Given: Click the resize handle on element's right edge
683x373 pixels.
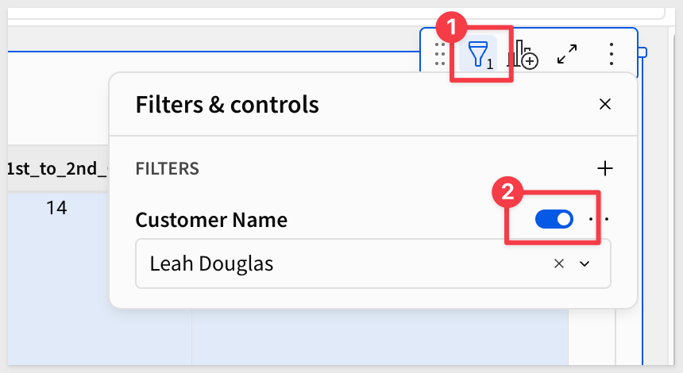Looking at the screenshot, I should [642, 52].
